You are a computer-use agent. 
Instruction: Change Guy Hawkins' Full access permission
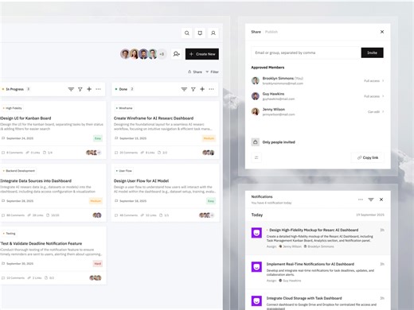click(x=374, y=96)
